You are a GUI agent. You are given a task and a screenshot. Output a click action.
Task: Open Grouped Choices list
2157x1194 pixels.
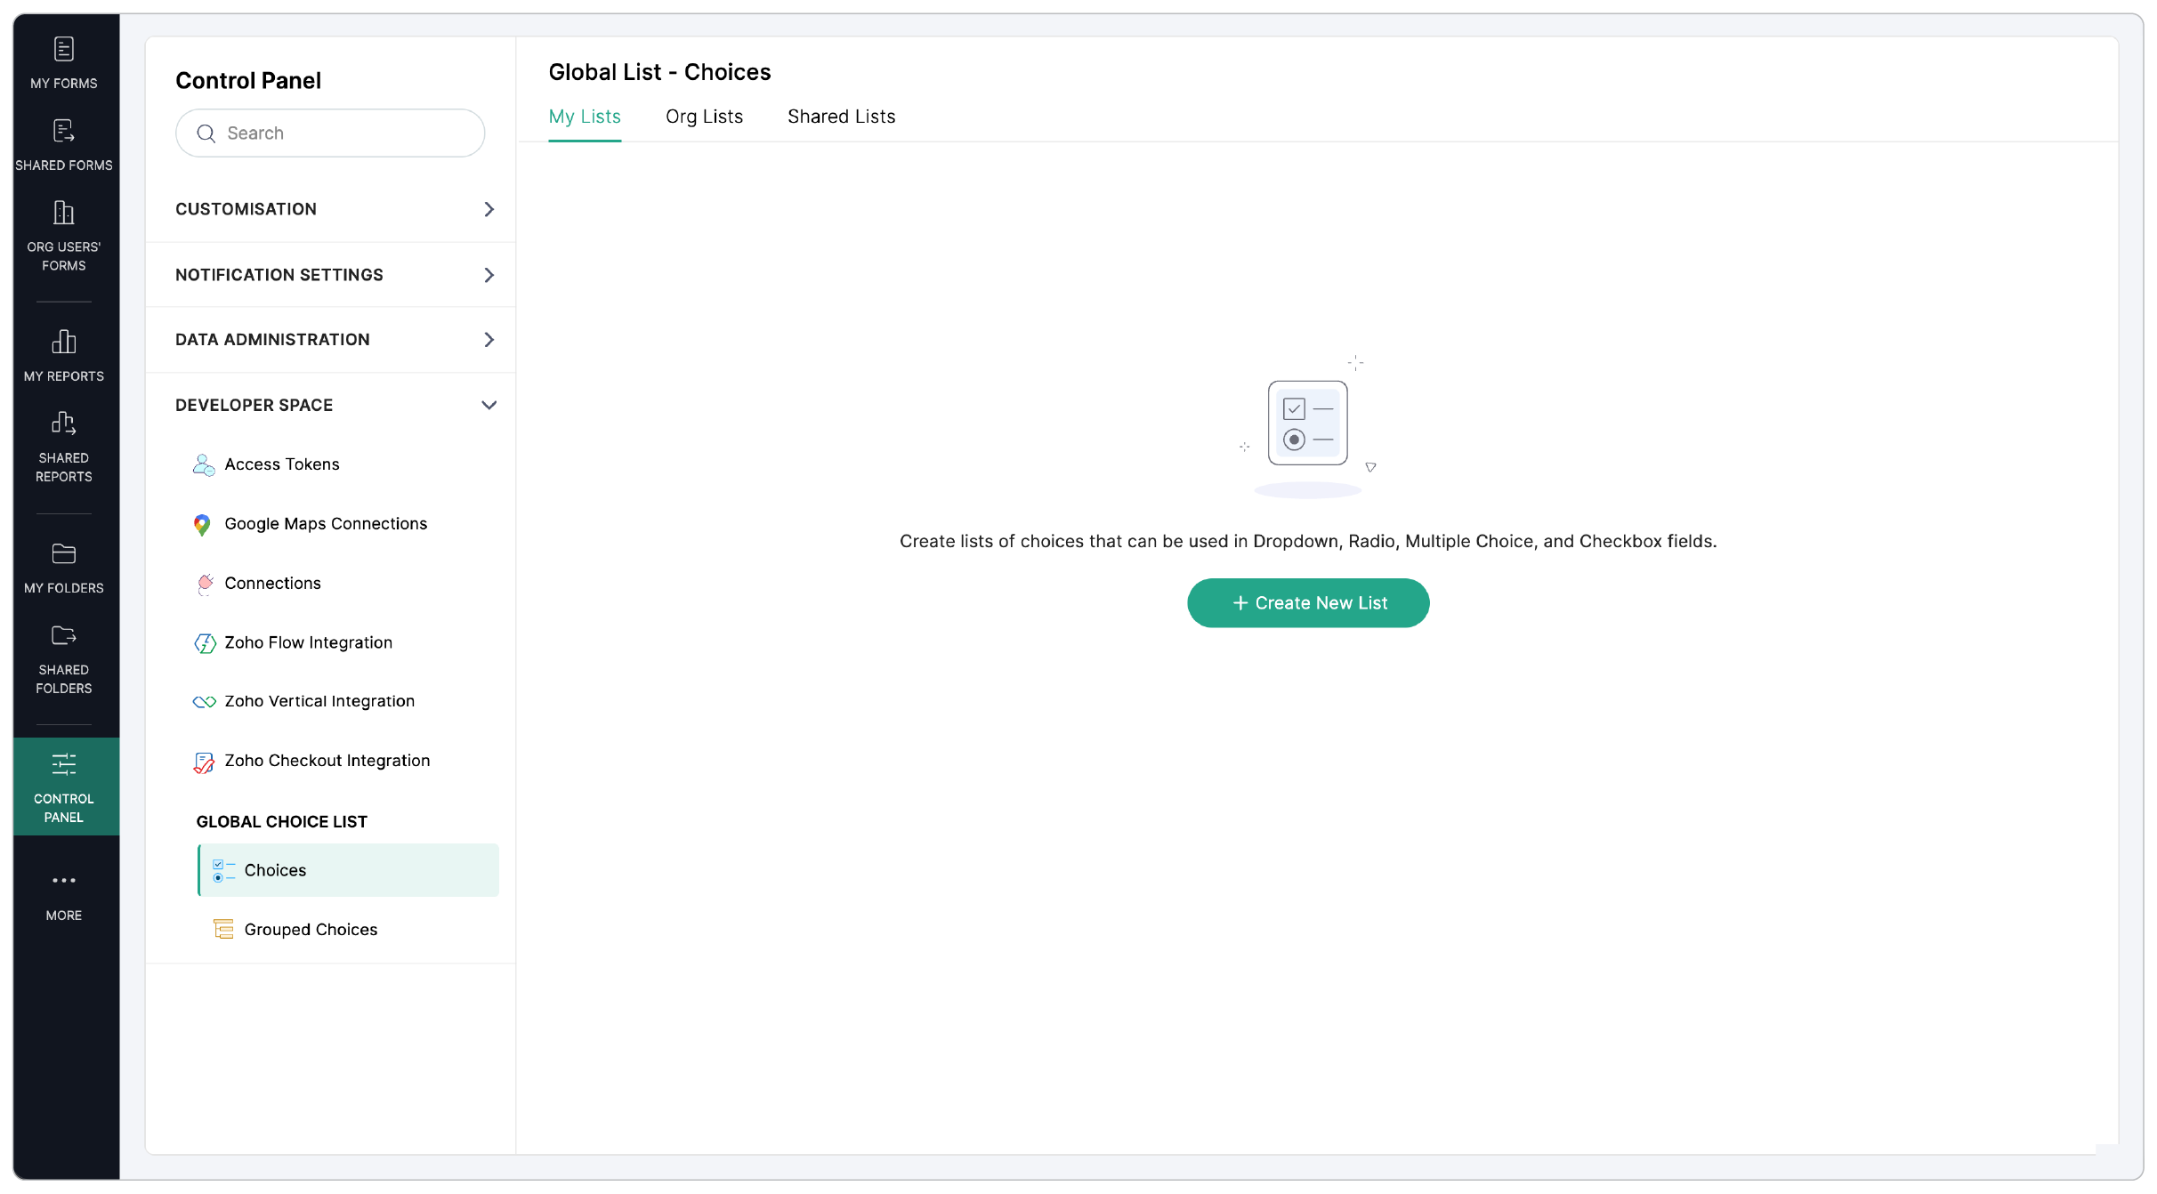[311, 930]
